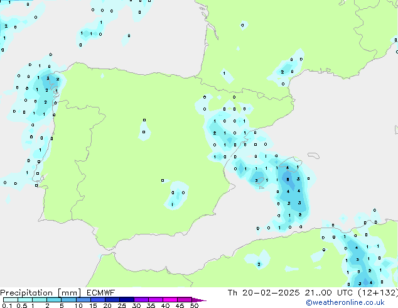The height and width of the screenshot is (308, 398).
Task: Click the '21..00 UTC' time text
Action: point(329,293)
